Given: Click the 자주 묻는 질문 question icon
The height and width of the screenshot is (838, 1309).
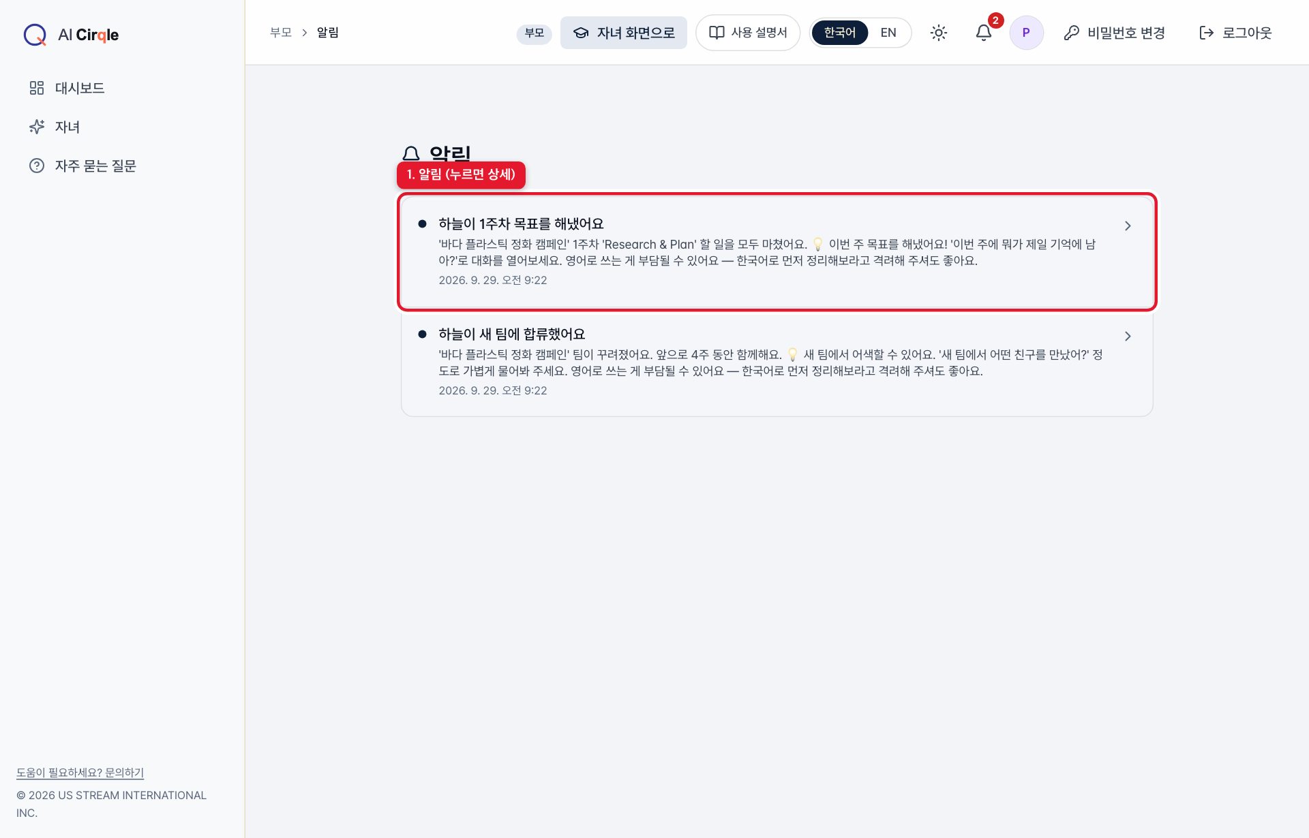Looking at the screenshot, I should [37, 166].
